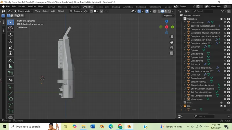232x130 pixels.
Task: Select the Move tool in toolbar
Action: click(10, 35)
